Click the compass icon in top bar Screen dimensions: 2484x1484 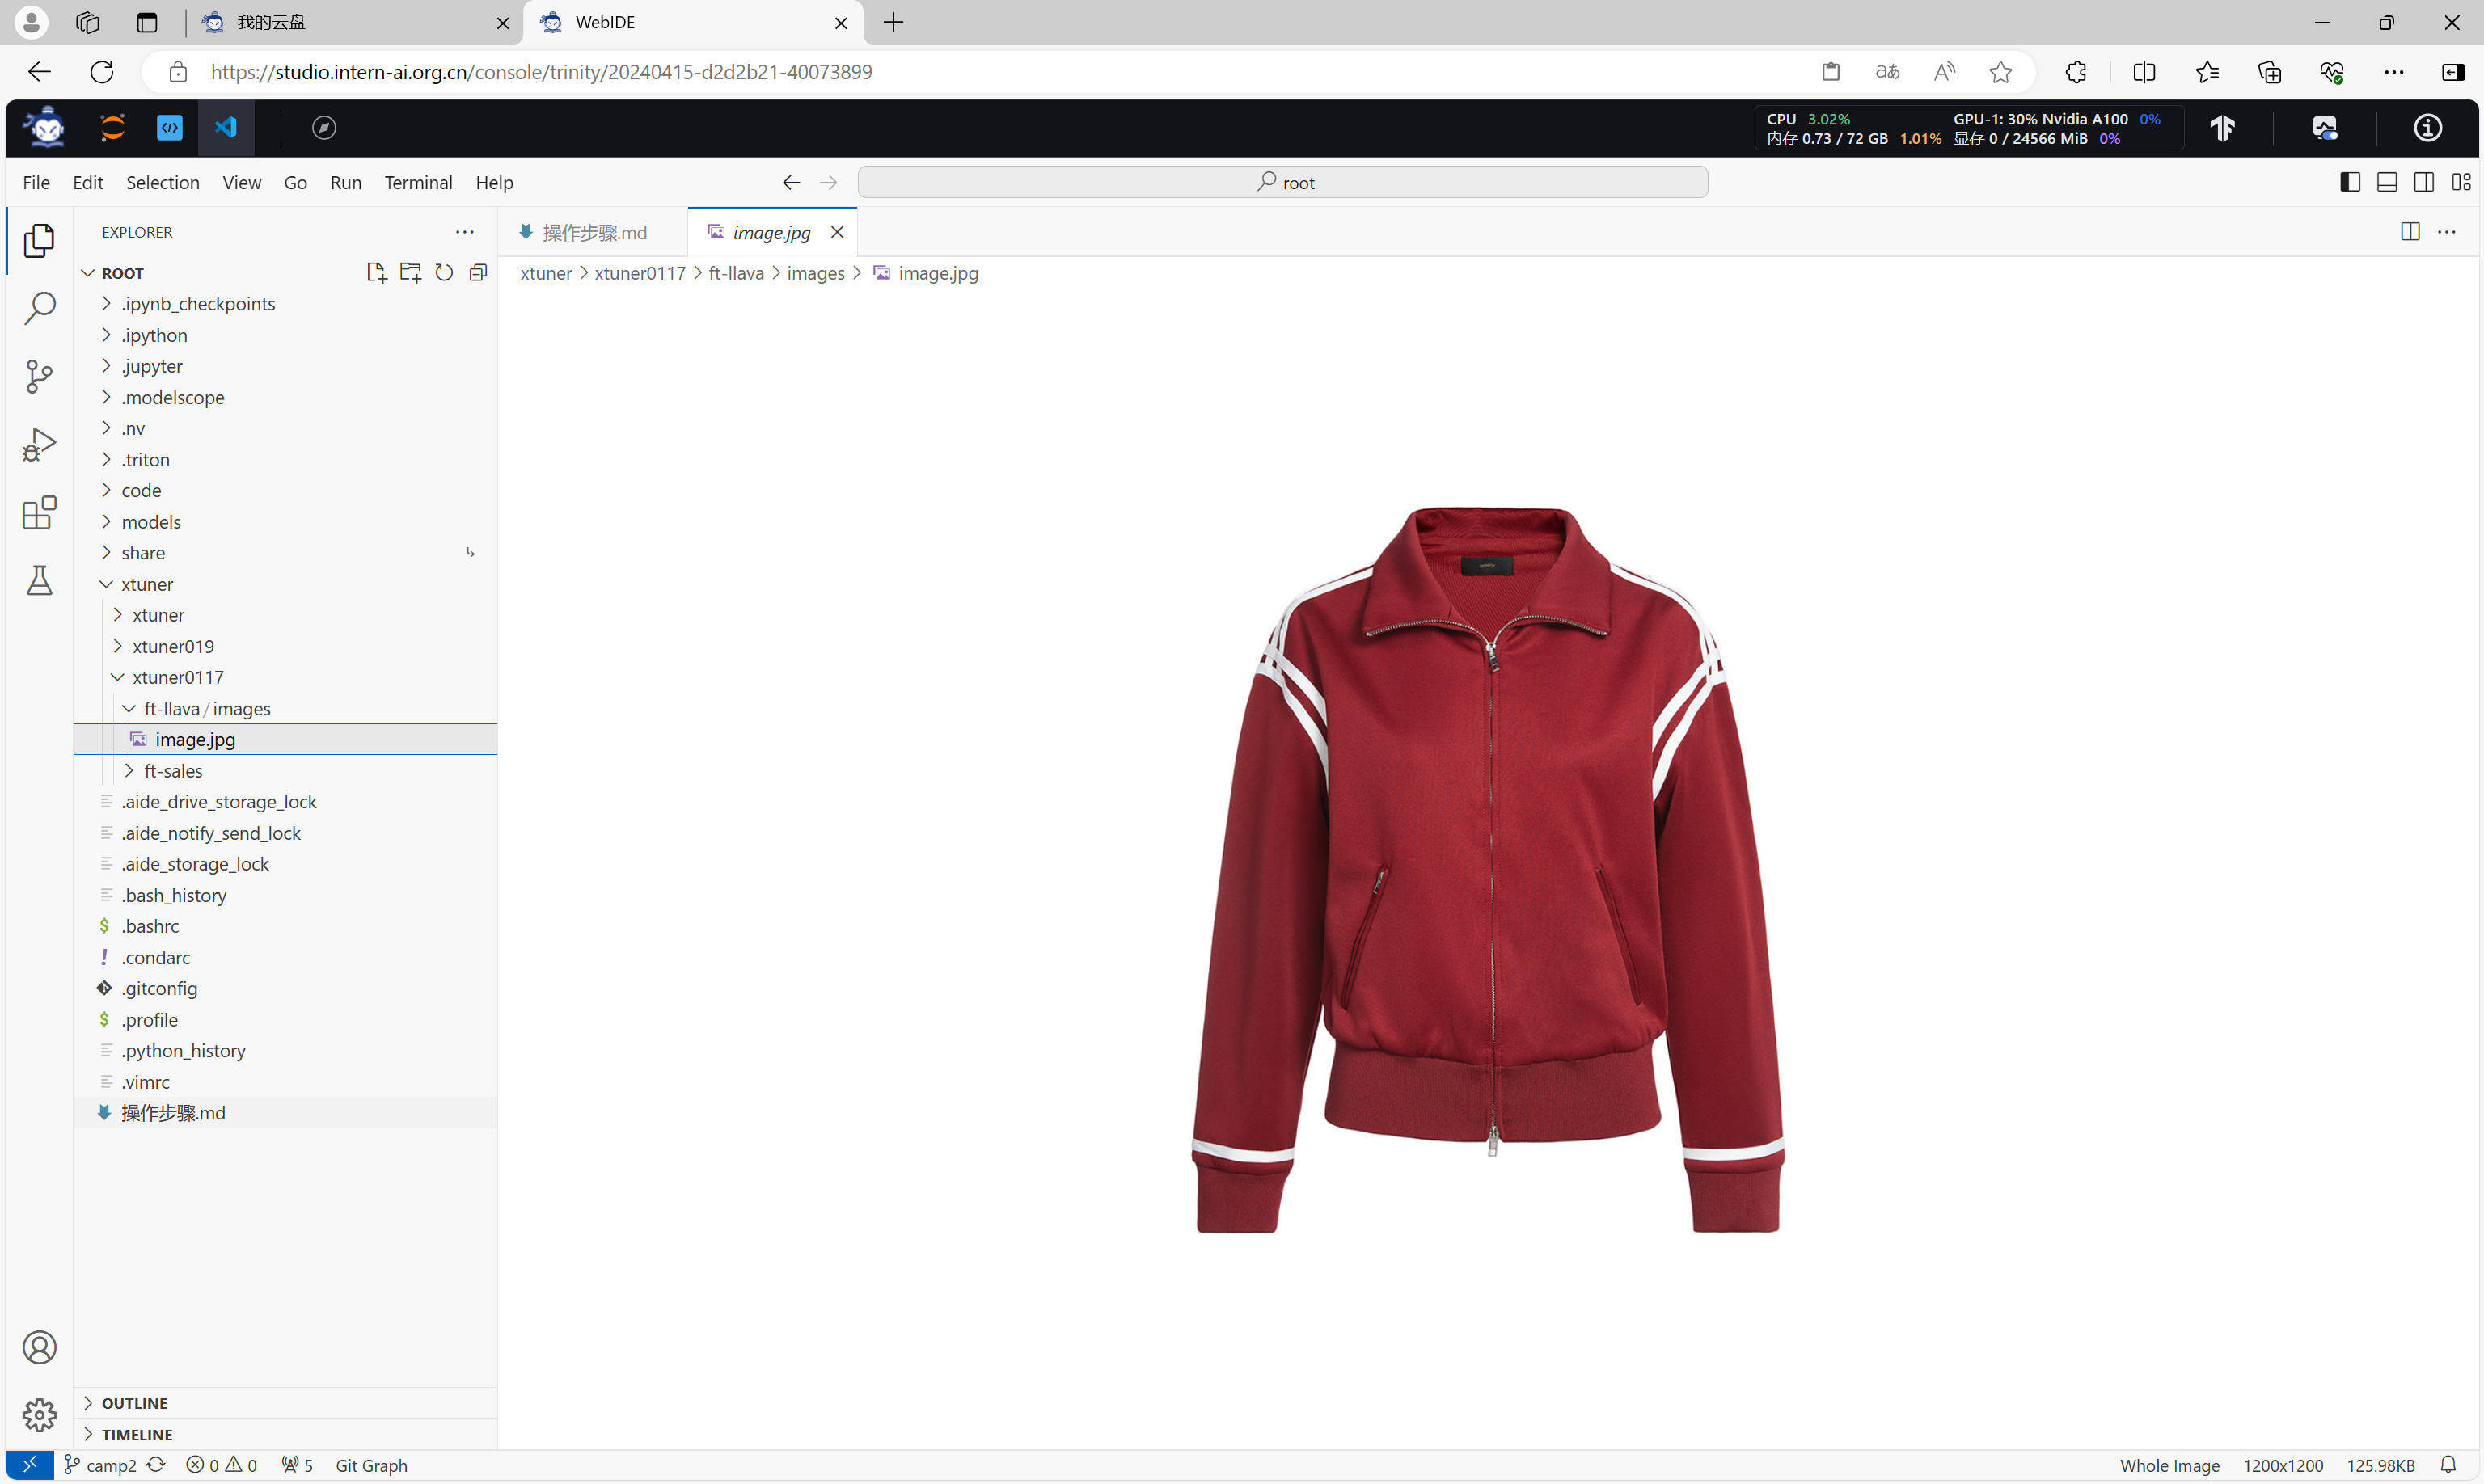click(x=324, y=127)
